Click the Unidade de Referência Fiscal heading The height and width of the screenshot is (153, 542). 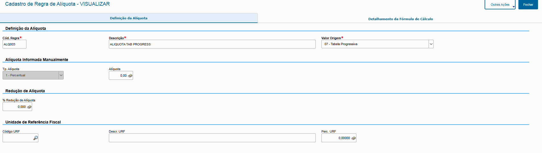coord(33,122)
